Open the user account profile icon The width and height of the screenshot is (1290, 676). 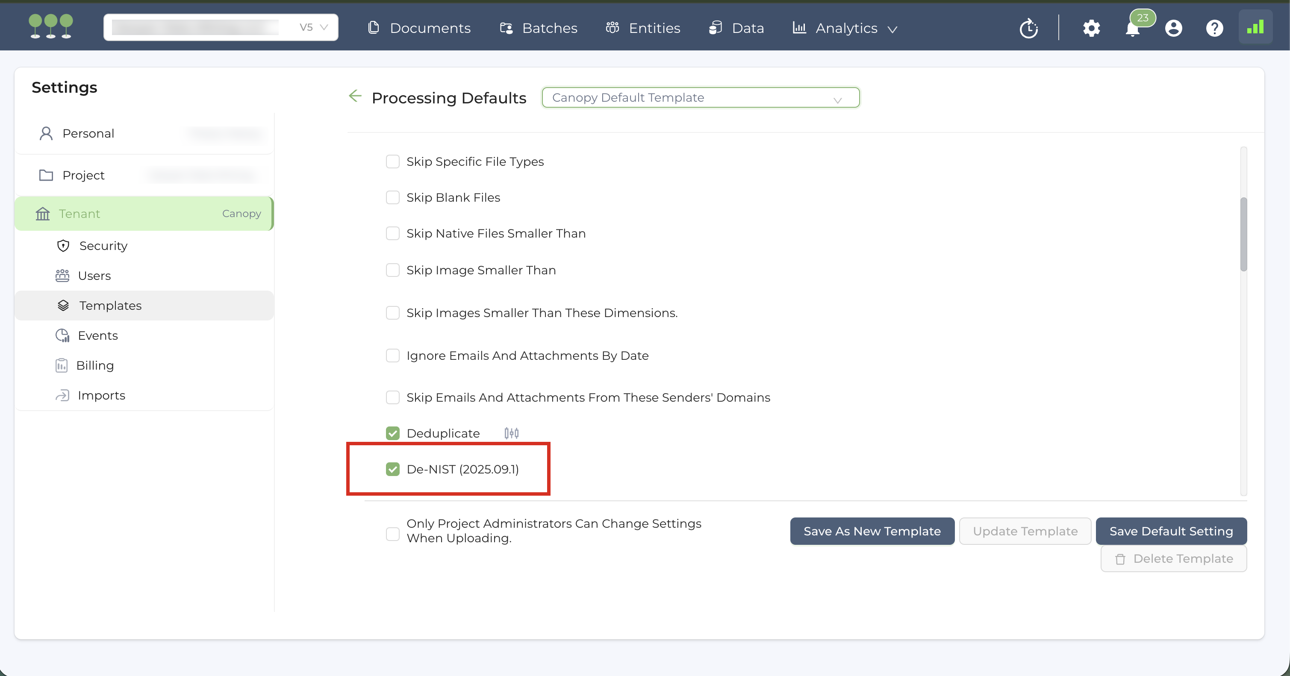click(x=1173, y=28)
